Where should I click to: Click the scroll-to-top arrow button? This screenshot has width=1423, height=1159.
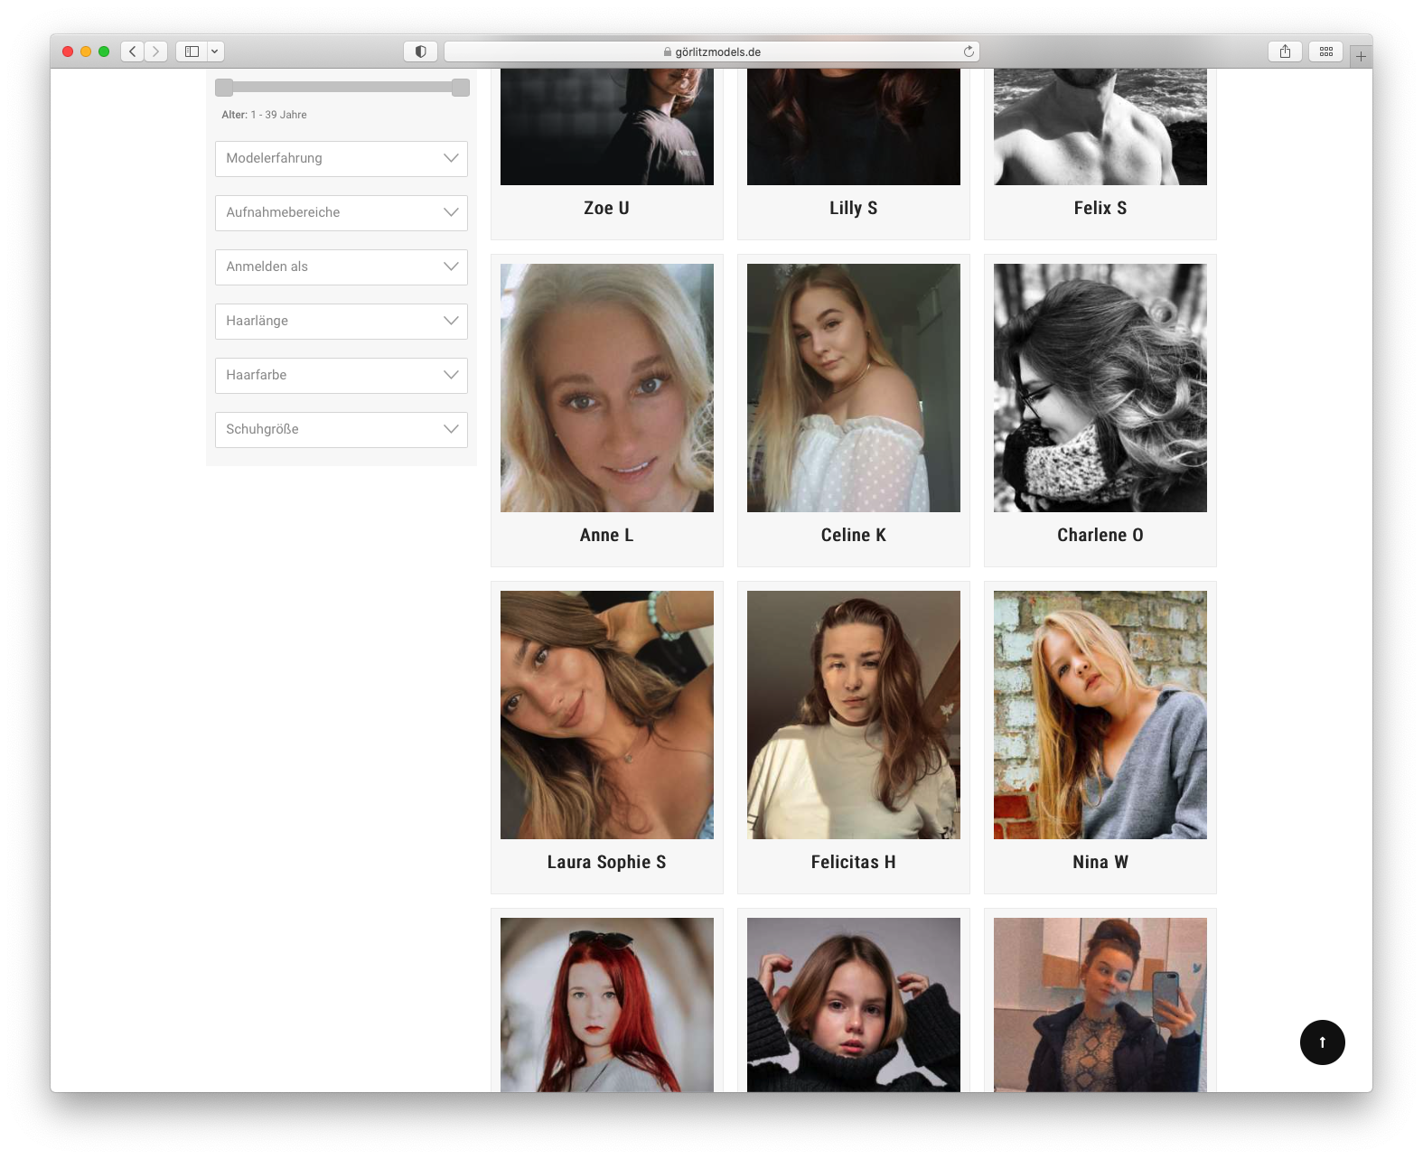tap(1322, 1042)
